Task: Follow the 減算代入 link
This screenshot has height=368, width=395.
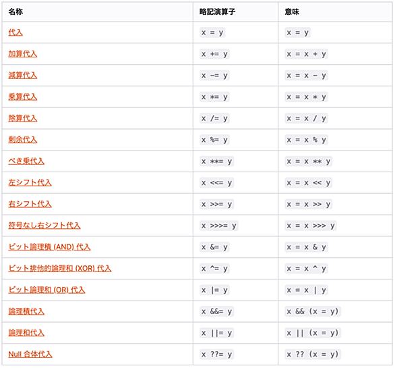Action: coord(23,76)
